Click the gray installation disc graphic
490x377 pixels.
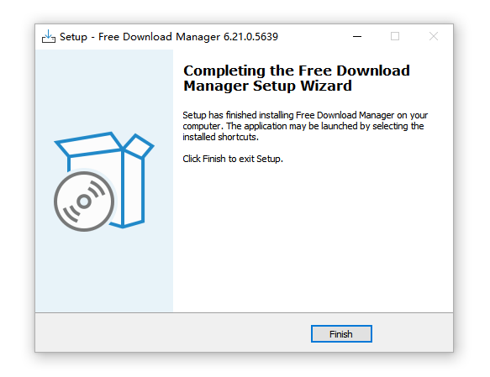click(84, 202)
